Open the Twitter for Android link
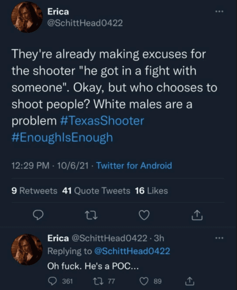237x290 pixels. tap(134, 165)
